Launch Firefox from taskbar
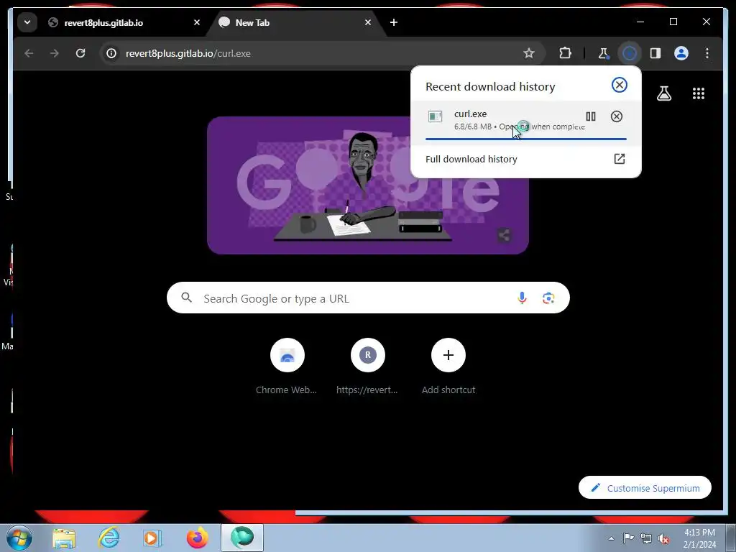The image size is (736, 552). point(197,538)
